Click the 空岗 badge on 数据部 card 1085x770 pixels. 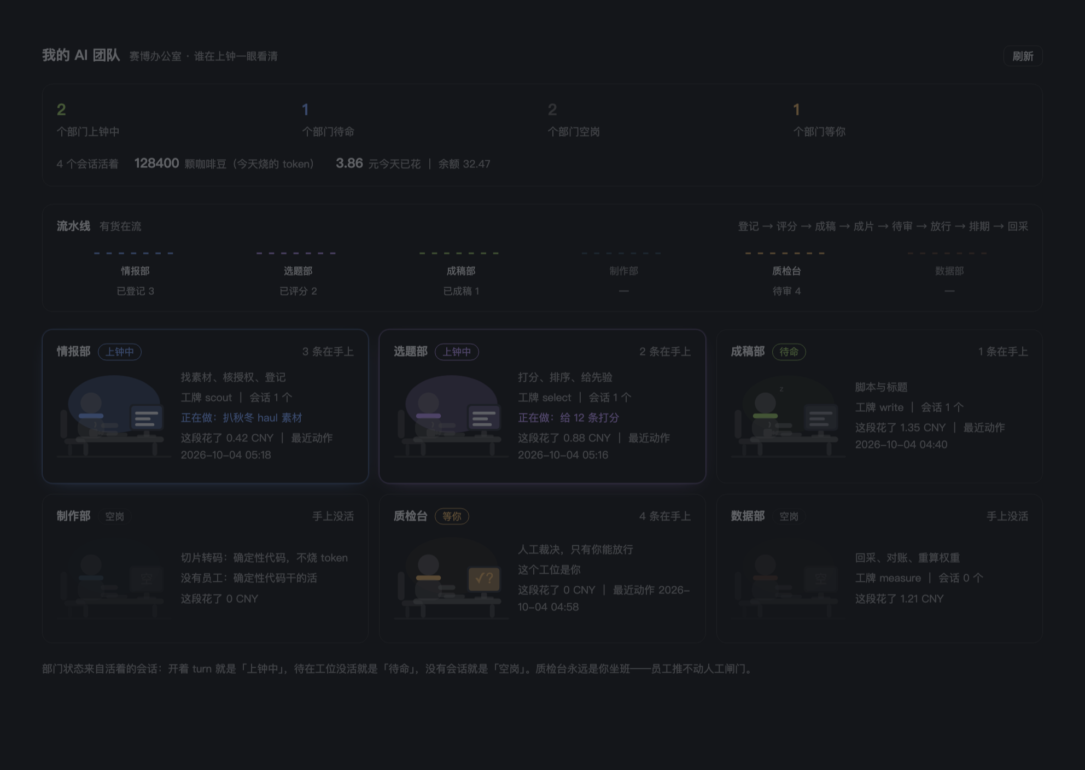coord(789,516)
